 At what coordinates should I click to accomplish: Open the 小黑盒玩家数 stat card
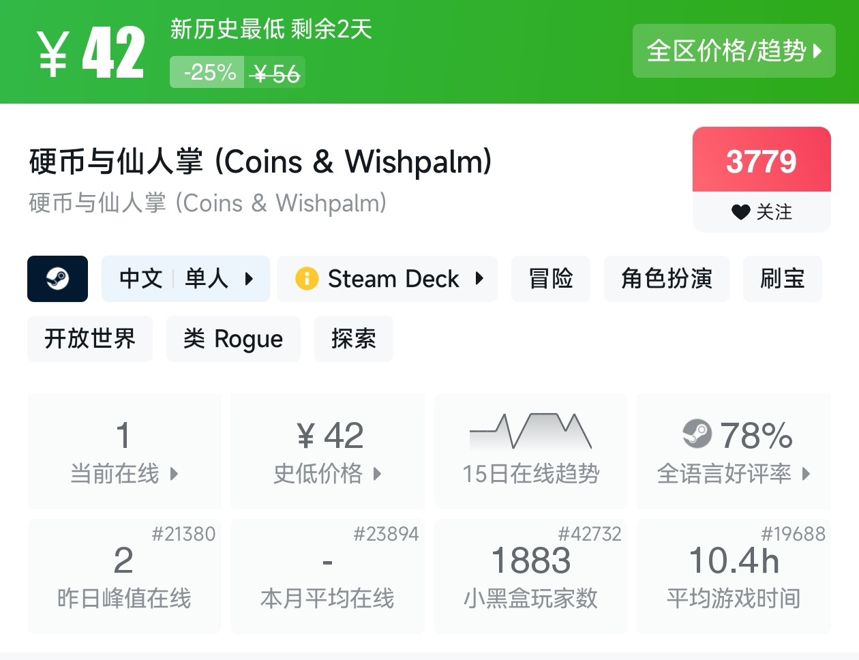click(x=530, y=576)
